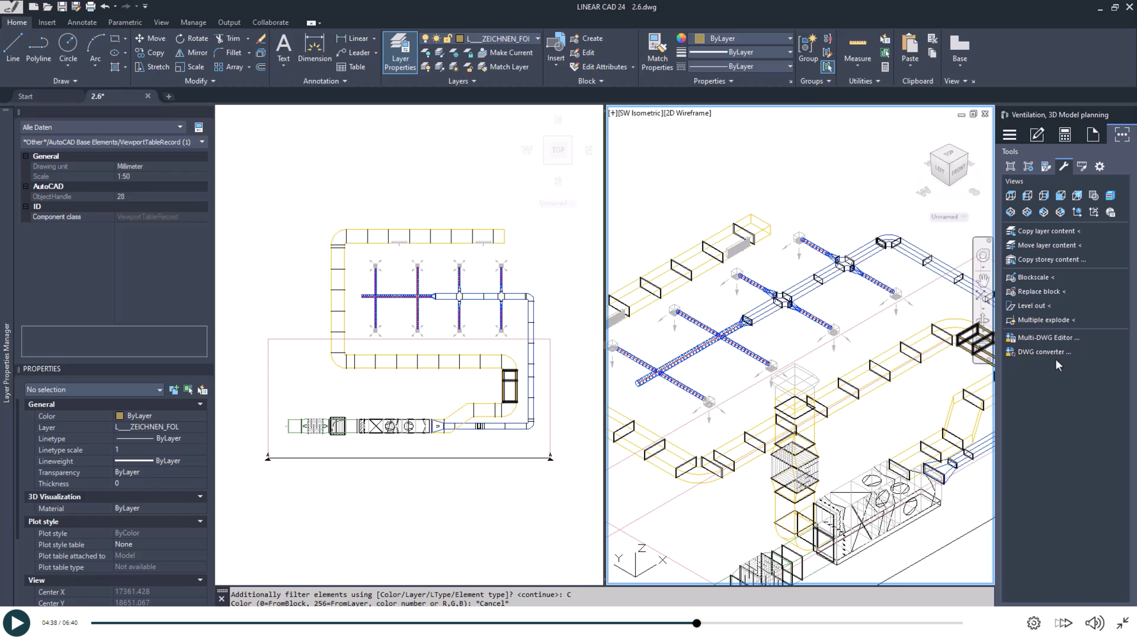The image size is (1137, 639).
Task: Open the calculator icon in Ventilation panel
Action: [1065, 134]
